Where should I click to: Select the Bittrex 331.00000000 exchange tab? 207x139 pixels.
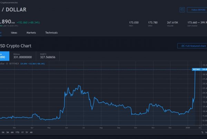click(23, 56)
